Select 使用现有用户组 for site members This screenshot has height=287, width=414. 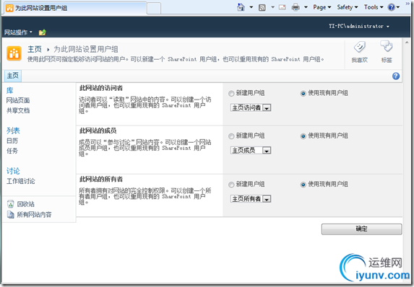[x=303, y=136]
